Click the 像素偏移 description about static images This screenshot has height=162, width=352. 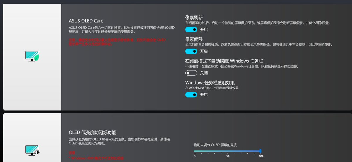click(259, 44)
